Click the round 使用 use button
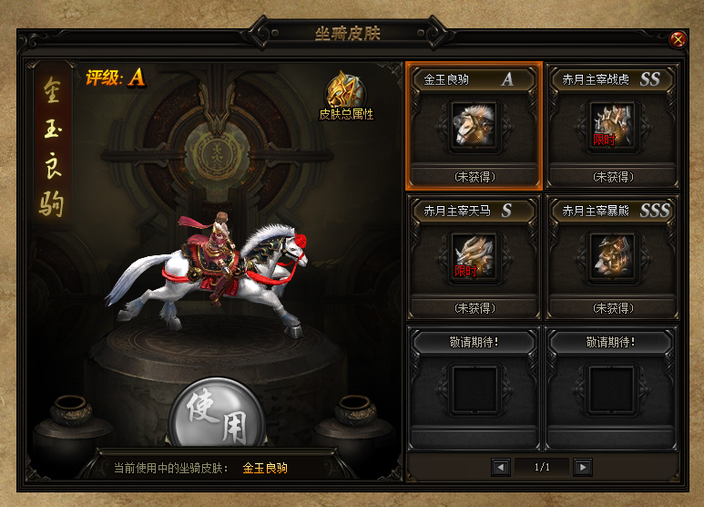This screenshot has width=704, height=507. click(x=217, y=412)
